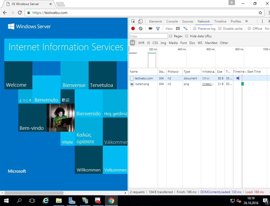Open the Sources tab
The width and height of the screenshot is (270, 206).
[188, 21]
